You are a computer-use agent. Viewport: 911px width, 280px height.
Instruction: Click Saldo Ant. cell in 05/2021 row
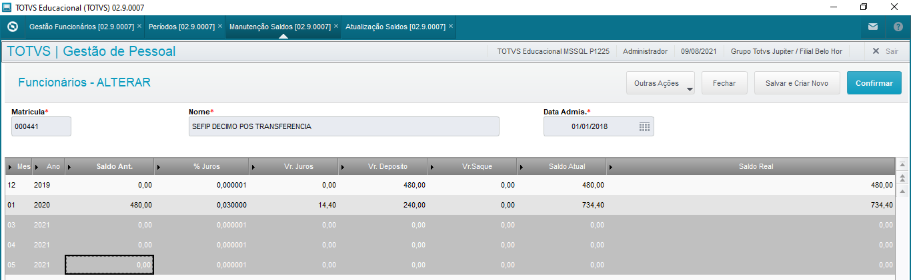pyautogui.click(x=109, y=265)
